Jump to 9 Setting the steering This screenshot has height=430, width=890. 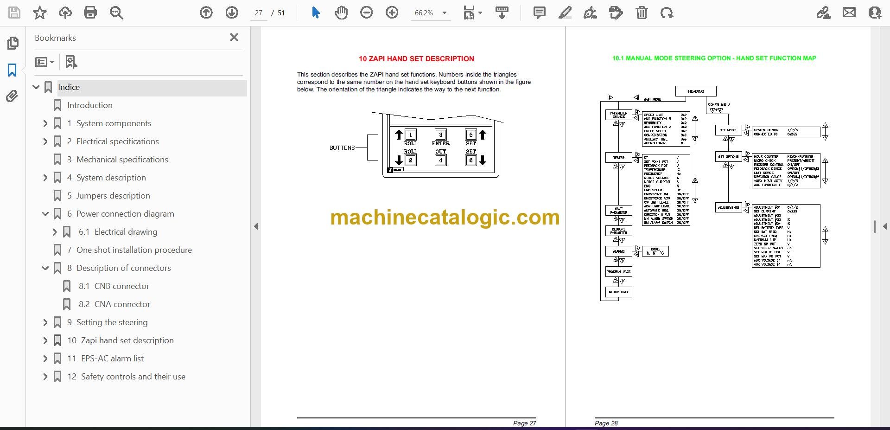(x=108, y=322)
